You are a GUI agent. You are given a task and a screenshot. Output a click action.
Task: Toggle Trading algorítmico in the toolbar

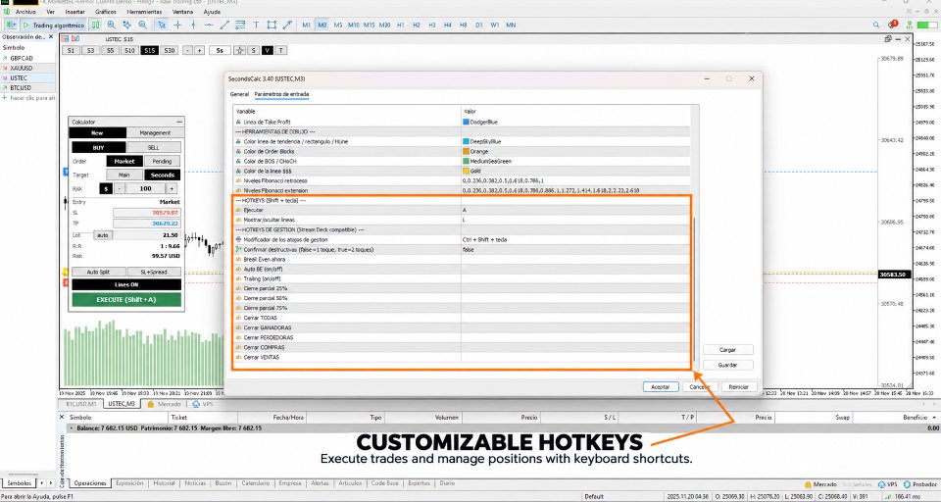coord(53,25)
